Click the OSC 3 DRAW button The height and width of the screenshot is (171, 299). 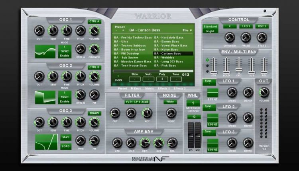coord(94,113)
